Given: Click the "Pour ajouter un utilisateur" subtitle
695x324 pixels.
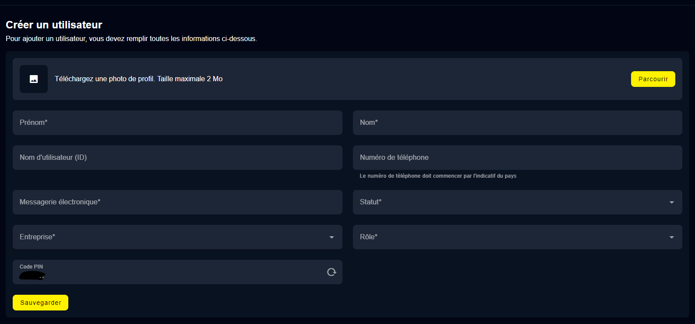Looking at the screenshot, I should tap(131, 39).
